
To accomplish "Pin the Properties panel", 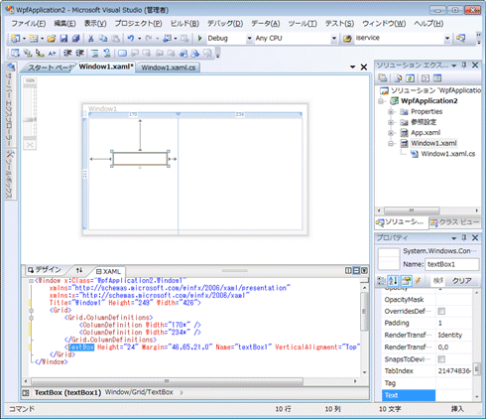I will pos(464,237).
